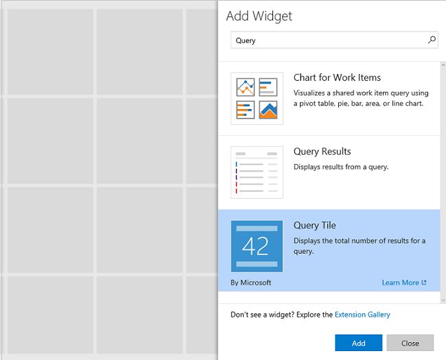Click the widget list scroll-down arrow
446x360 pixels.
pyautogui.click(x=443, y=300)
